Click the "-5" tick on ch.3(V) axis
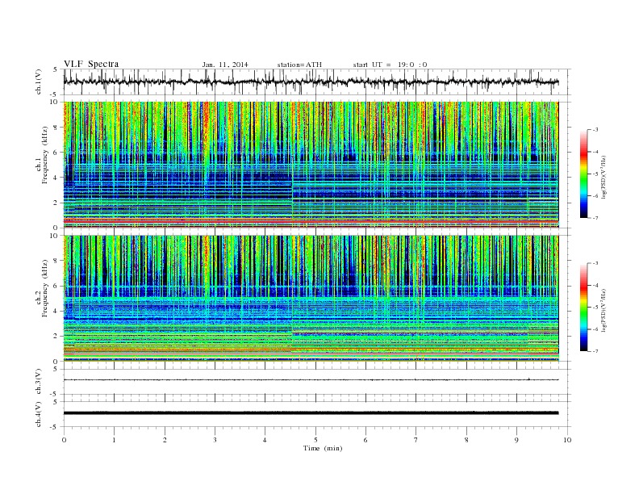 pyautogui.click(x=55, y=395)
